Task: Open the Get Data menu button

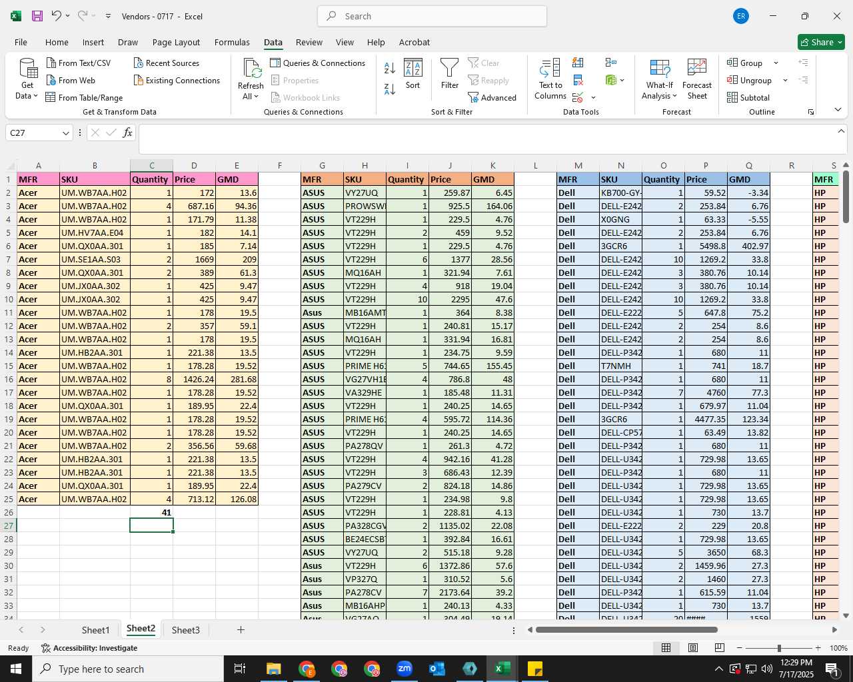Action: [x=27, y=79]
